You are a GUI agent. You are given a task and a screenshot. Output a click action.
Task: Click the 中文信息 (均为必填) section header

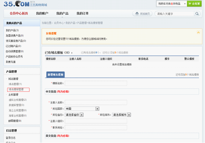point(122,92)
